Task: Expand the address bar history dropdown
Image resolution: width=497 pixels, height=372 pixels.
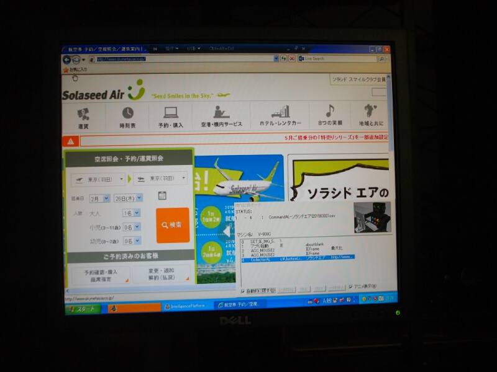Action: (x=275, y=58)
